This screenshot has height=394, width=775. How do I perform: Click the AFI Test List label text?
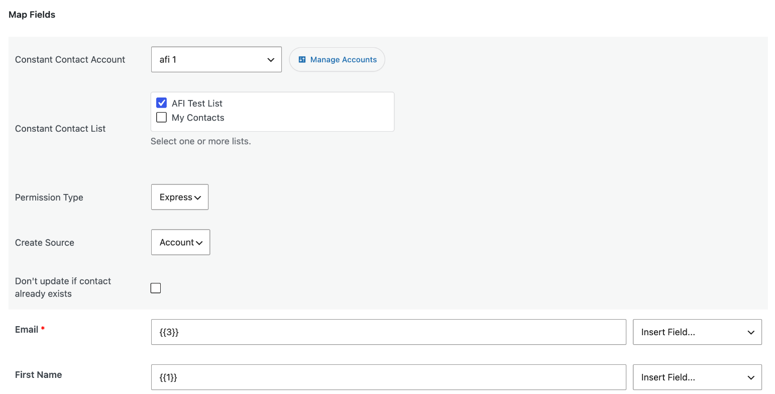(197, 103)
